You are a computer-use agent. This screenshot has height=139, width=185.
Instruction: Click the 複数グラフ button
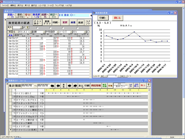pos(47,23)
